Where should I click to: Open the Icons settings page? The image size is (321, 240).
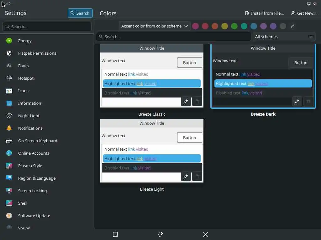click(47, 91)
